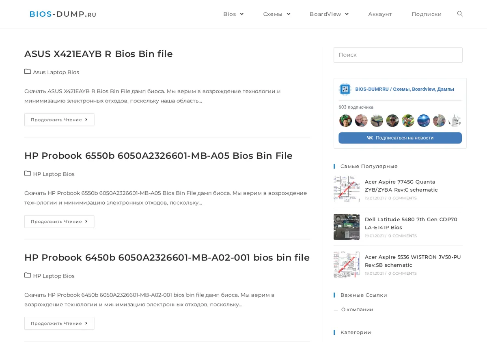
Task: Open the HP Probook 6550b article title
Action: click(158, 156)
